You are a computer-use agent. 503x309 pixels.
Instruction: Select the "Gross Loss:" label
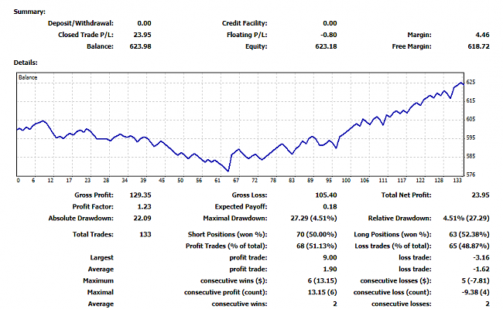(250, 195)
